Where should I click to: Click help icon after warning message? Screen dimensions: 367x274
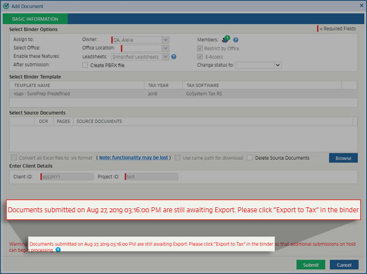pyautogui.click(x=58, y=250)
